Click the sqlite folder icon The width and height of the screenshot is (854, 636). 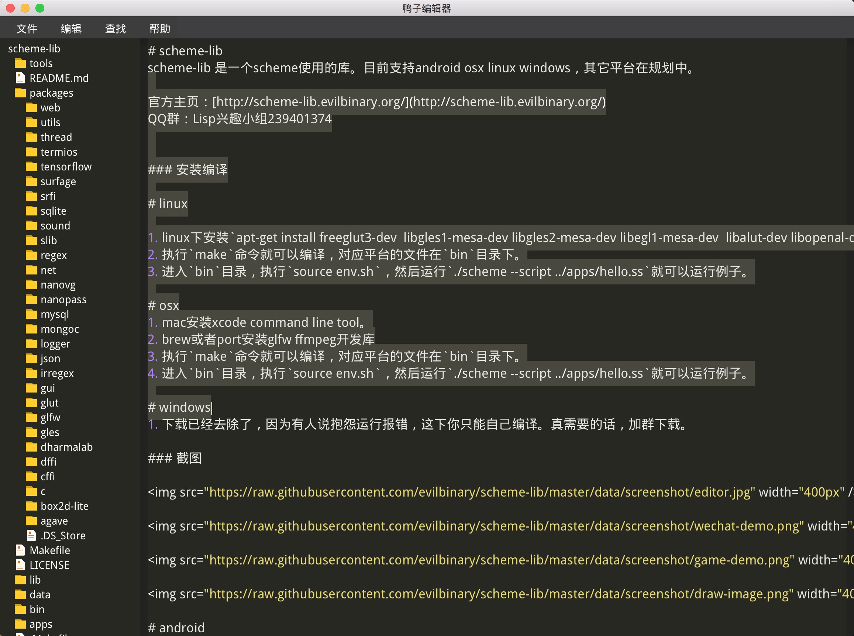(x=31, y=211)
